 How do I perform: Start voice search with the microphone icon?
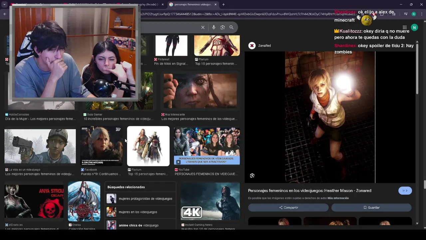click(214, 27)
